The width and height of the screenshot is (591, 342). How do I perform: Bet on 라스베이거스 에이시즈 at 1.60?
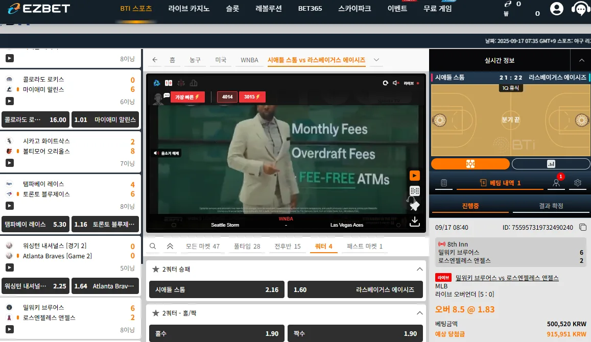tap(355, 289)
